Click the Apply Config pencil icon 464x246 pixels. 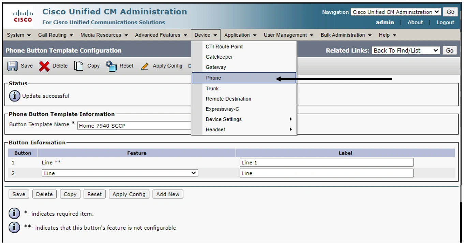point(145,66)
